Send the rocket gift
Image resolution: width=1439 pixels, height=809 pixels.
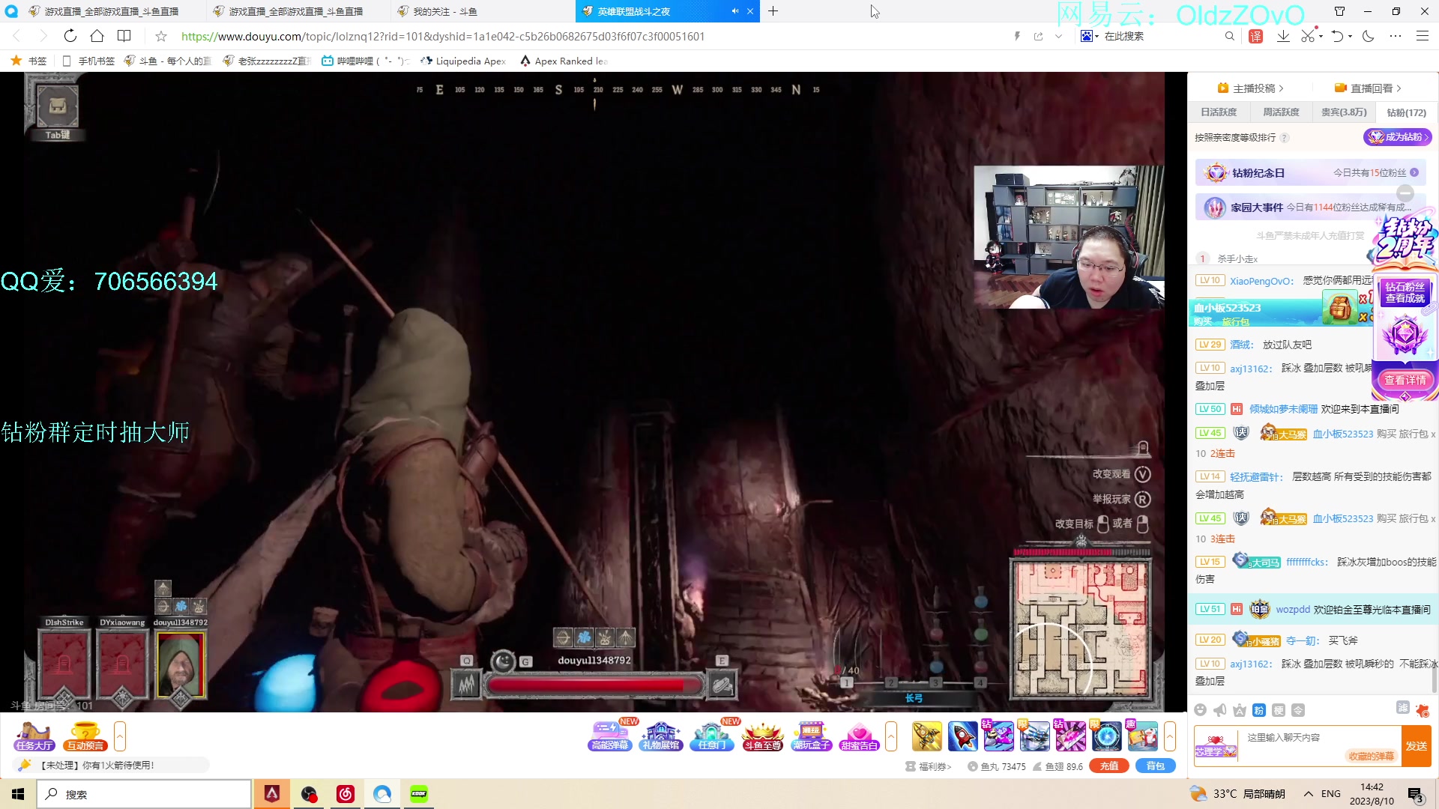963,736
